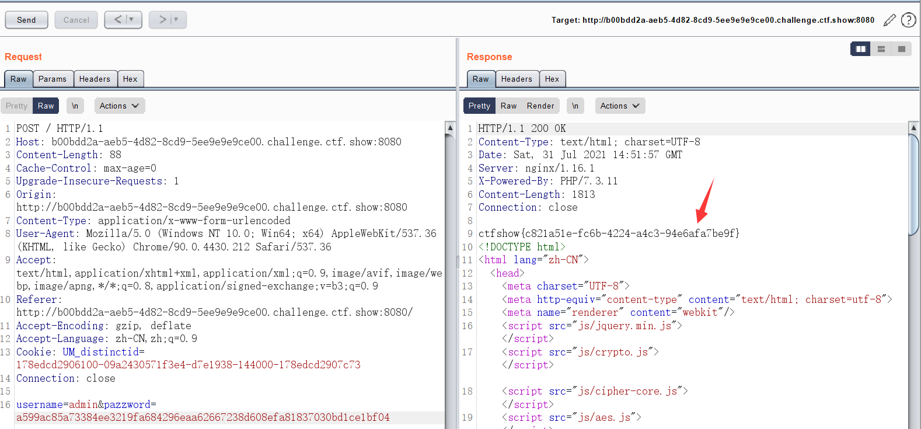Click the 'Request' panel heading
Image resolution: width=921 pixels, height=429 pixels.
click(x=23, y=57)
